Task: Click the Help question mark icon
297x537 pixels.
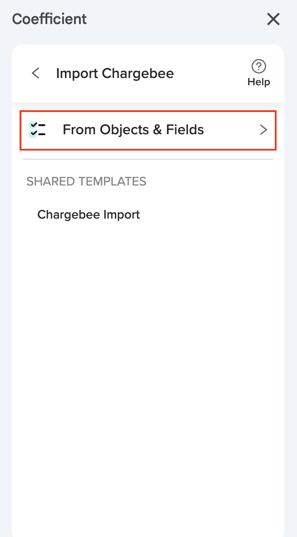Action: [x=258, y=67]
